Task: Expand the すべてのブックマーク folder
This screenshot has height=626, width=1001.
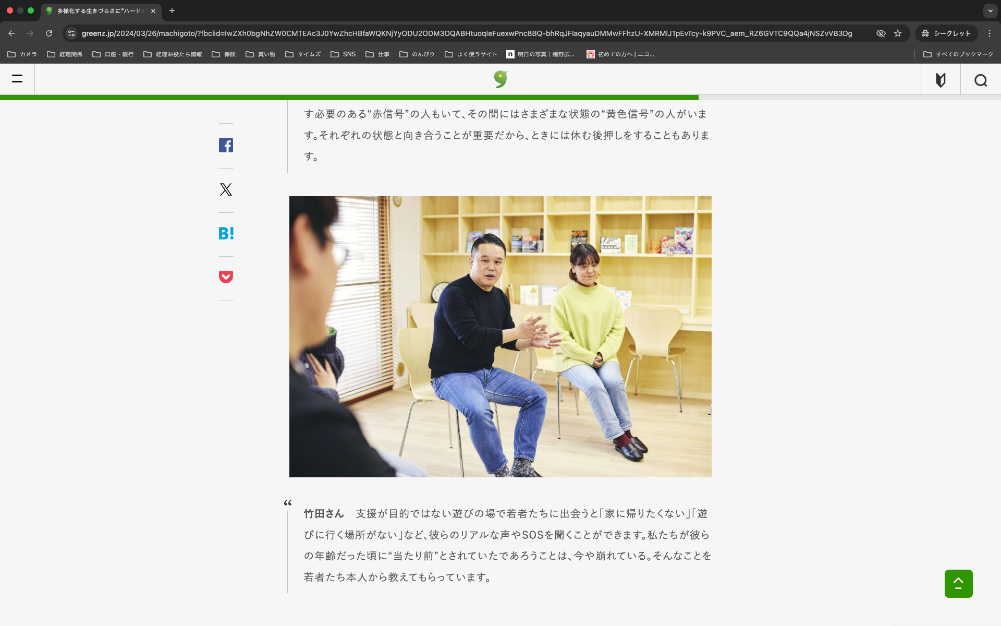Action: tap(958, 54)
